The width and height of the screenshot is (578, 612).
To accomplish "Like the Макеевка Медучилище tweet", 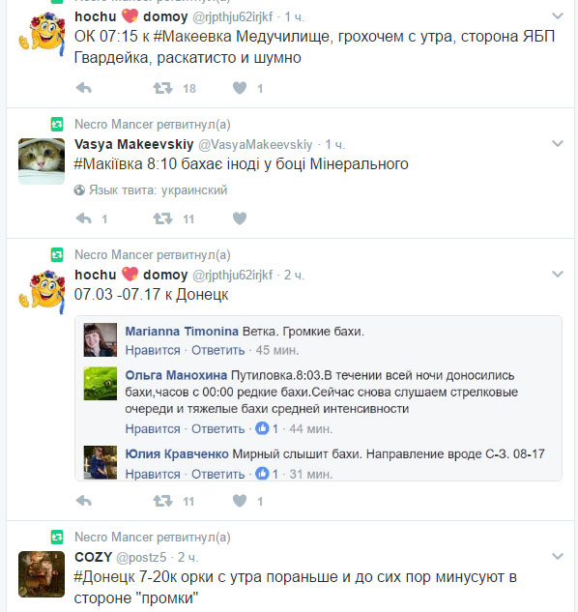I will point(240,88).
